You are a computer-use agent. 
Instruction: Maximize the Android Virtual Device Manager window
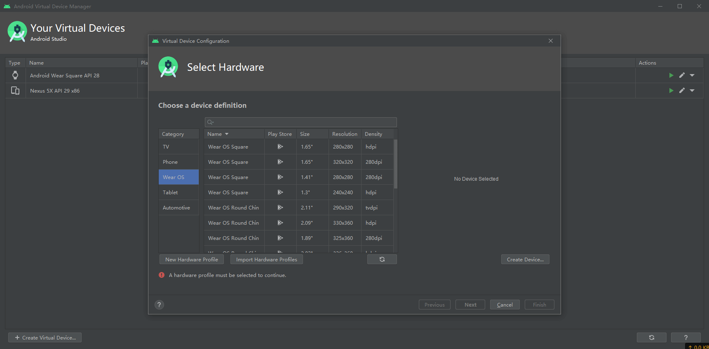click(680, 6)
